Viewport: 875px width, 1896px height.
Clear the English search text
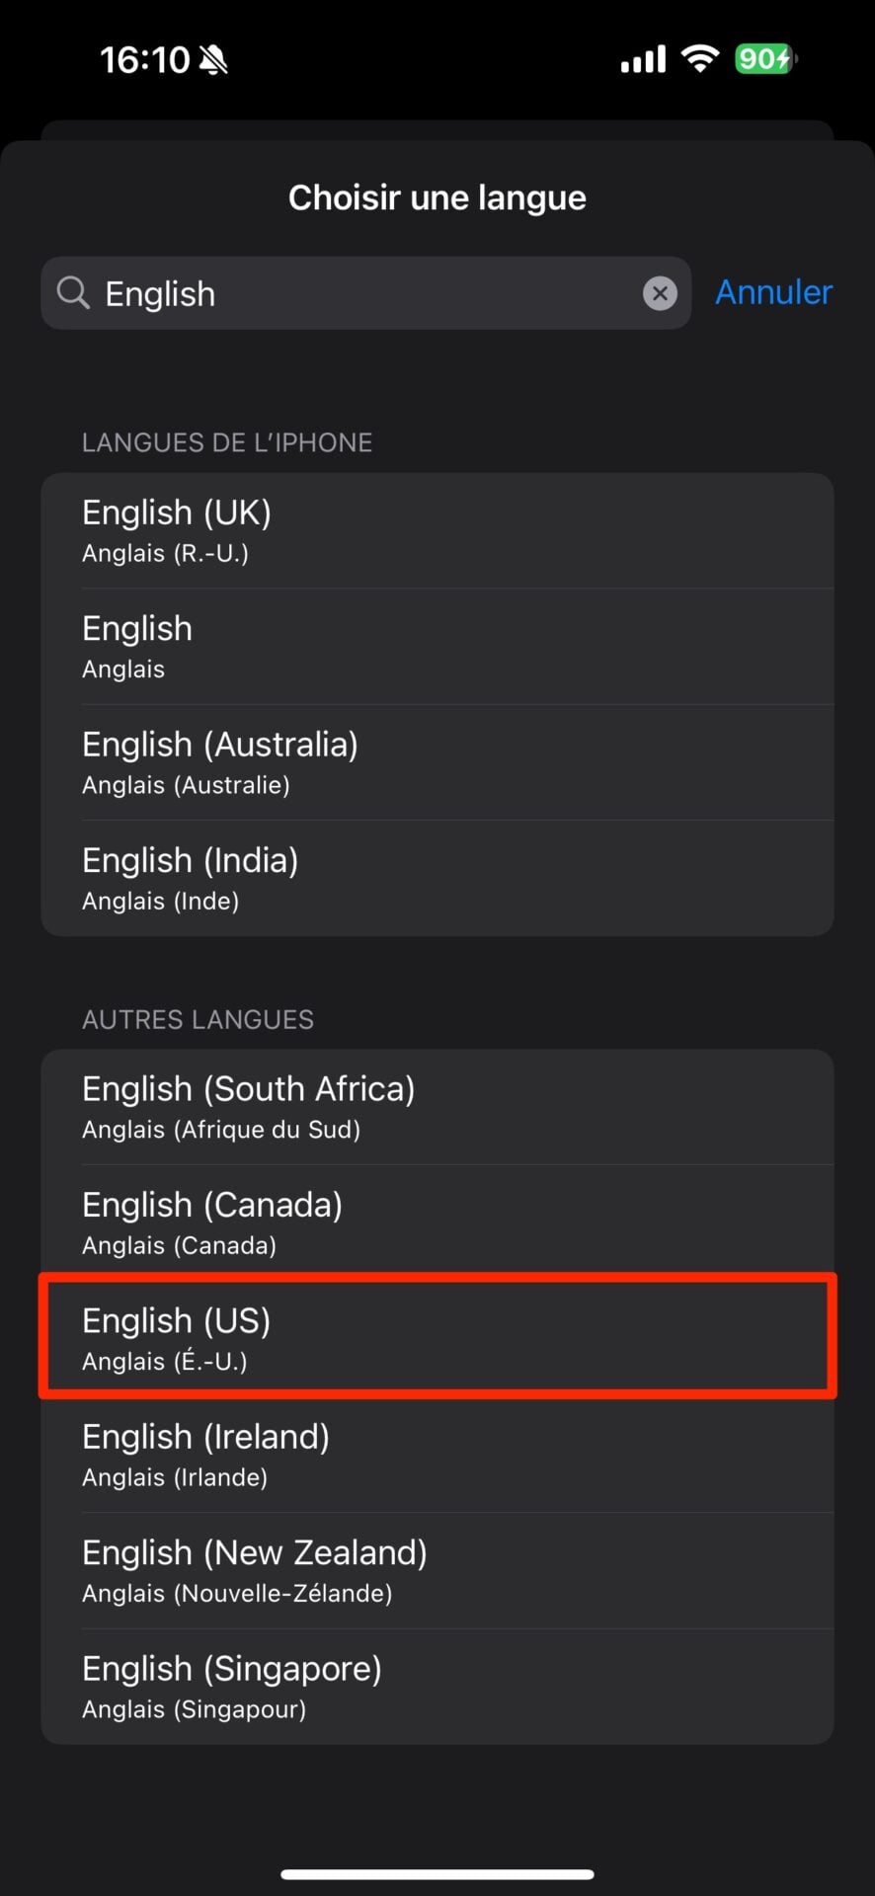click(x=660, y=293)
